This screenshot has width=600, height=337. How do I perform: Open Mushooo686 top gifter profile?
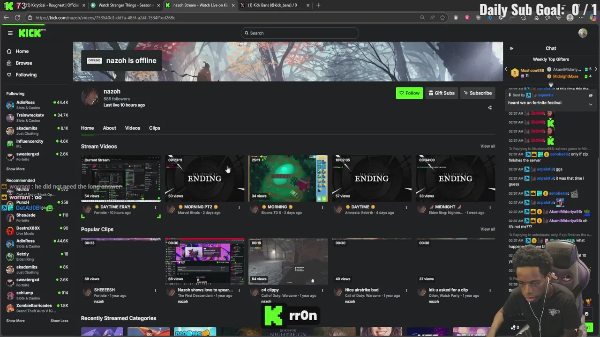point(532,70)
